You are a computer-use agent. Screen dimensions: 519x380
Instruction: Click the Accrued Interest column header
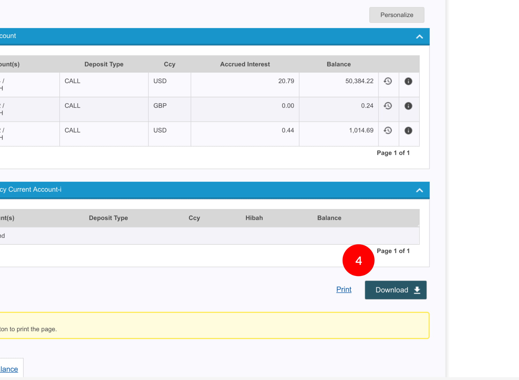tap(245, 64)
